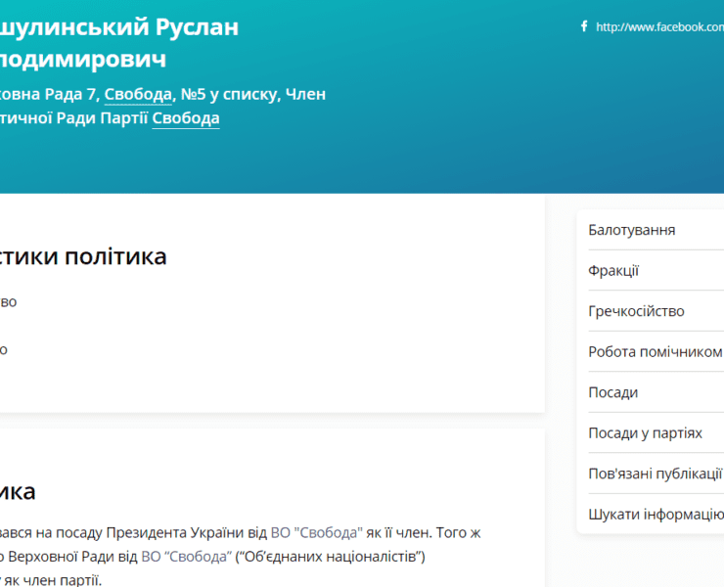Click the Facebook icon in the header
Screen dimensions: 724x587
point(584,26)
